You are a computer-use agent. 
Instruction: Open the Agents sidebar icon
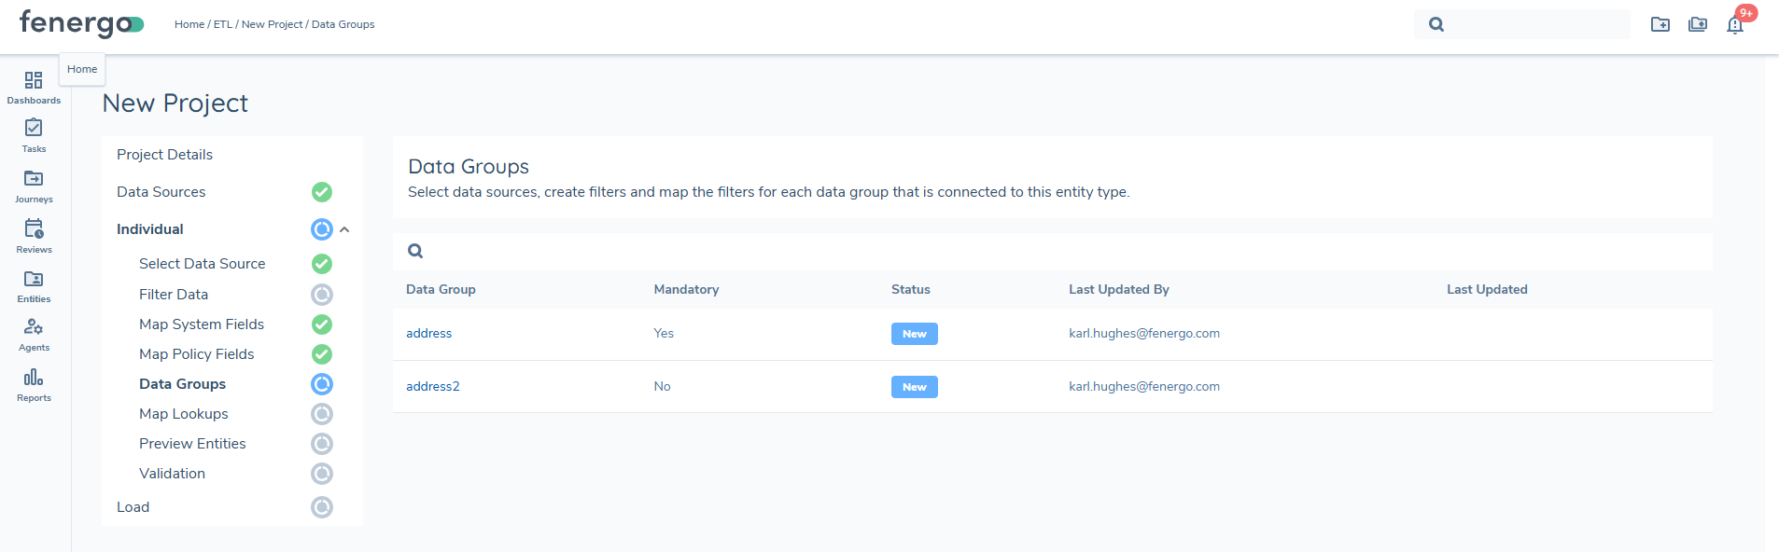click(34, 335)
